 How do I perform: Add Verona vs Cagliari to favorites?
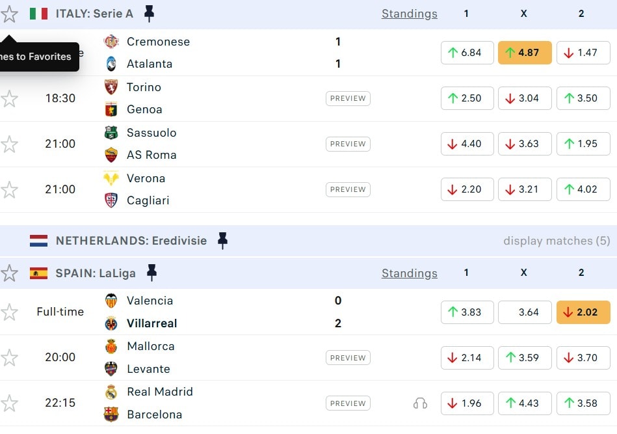(x=9, y=189)
